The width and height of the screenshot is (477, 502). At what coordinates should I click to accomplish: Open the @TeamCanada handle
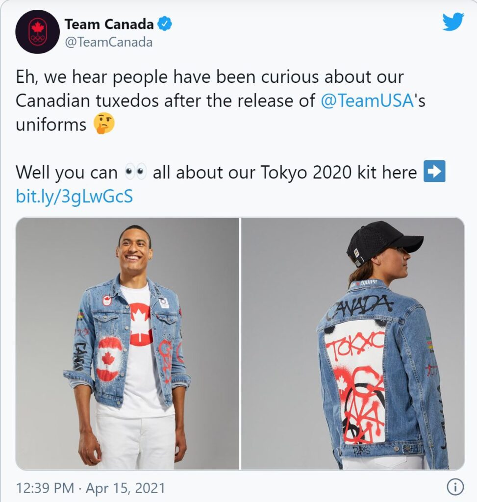pyautogui.click(x=108, y=42)
